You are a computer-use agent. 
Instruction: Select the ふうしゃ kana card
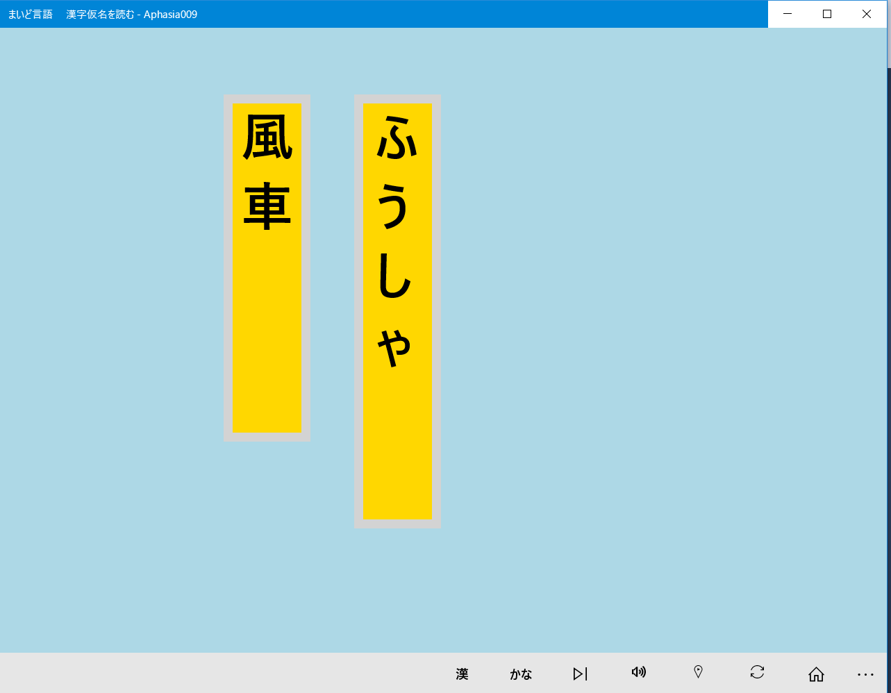[397, 312]
